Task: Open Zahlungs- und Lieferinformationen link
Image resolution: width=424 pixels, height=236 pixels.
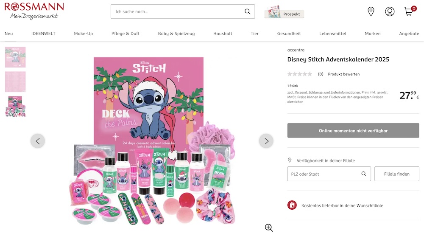Action: [x=334, y=92]
